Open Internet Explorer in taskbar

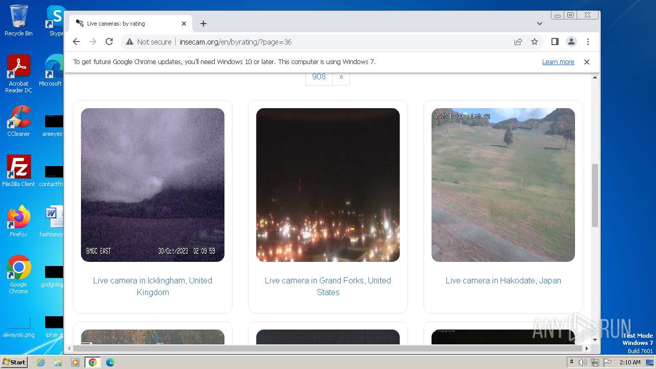[40, 362]
